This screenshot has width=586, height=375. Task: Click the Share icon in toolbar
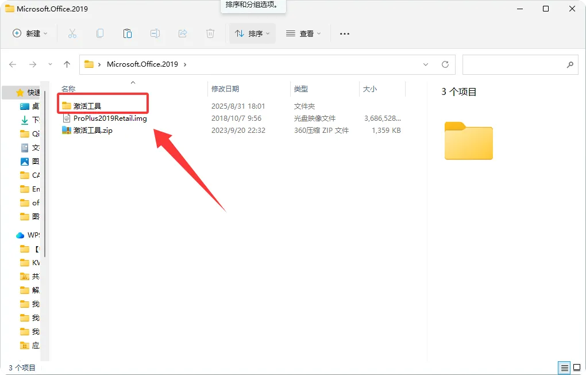(183, 34)
